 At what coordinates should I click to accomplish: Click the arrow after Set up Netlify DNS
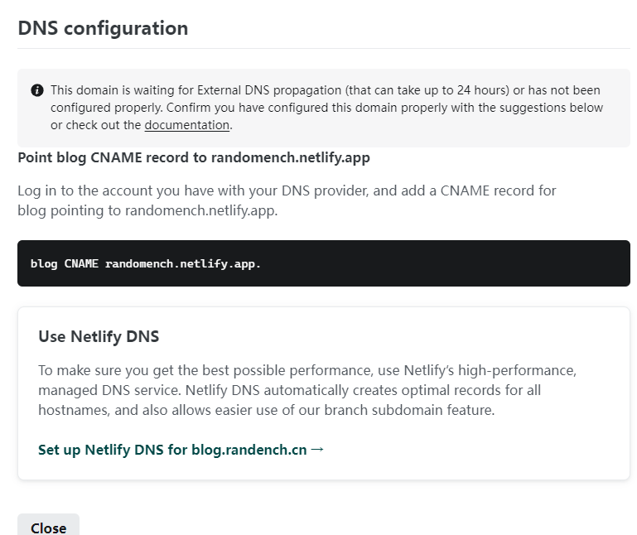pos(317,450)
